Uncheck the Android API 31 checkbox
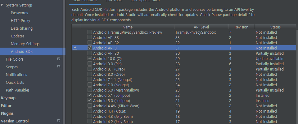This screenshot has width=298, height=124. [x=90, y=48]
